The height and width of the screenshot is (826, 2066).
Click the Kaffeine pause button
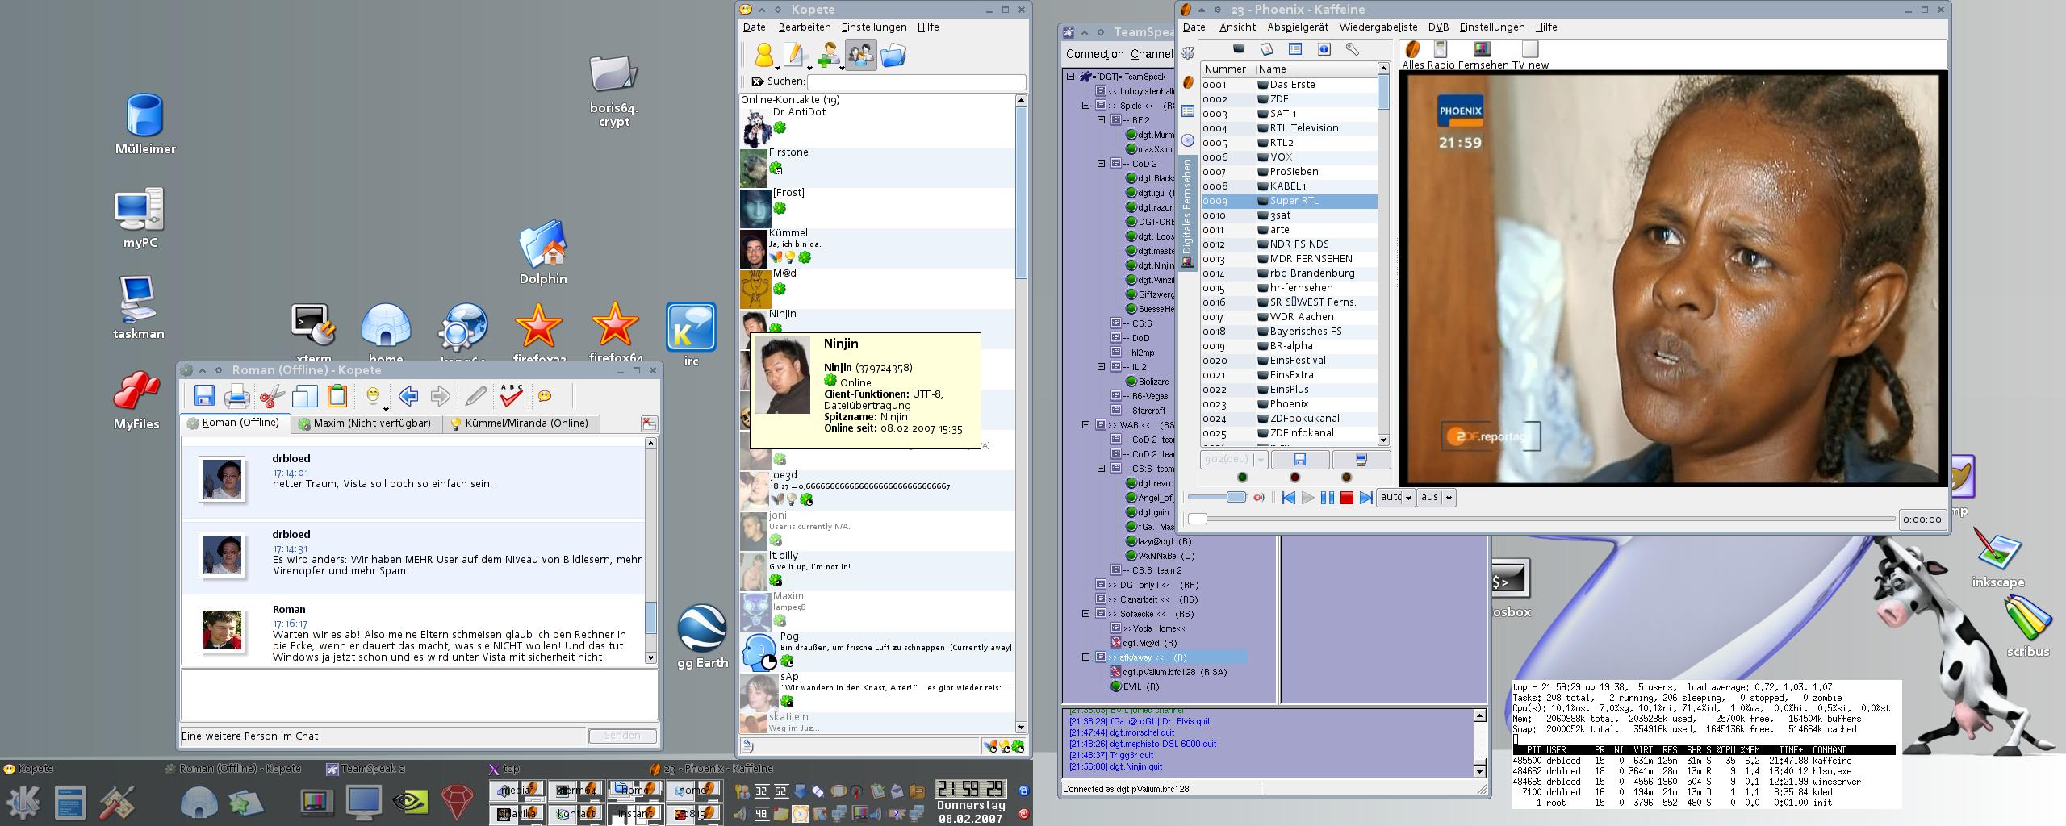pos(1328,498)
